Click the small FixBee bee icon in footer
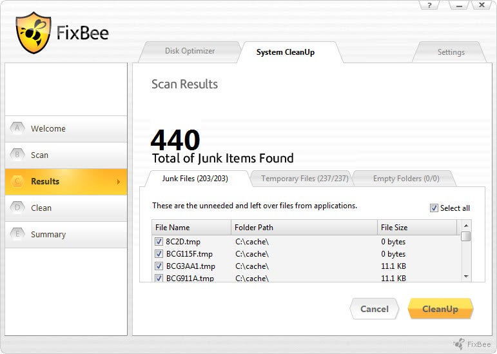Screen dimensions: 497x354 coord(459,344)
